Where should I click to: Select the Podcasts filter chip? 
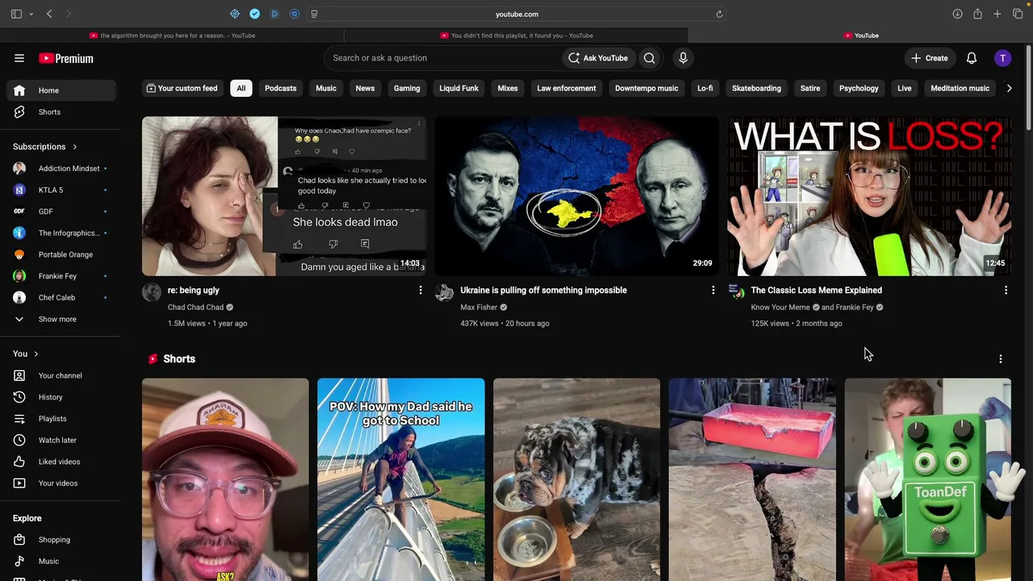(281, 88)
